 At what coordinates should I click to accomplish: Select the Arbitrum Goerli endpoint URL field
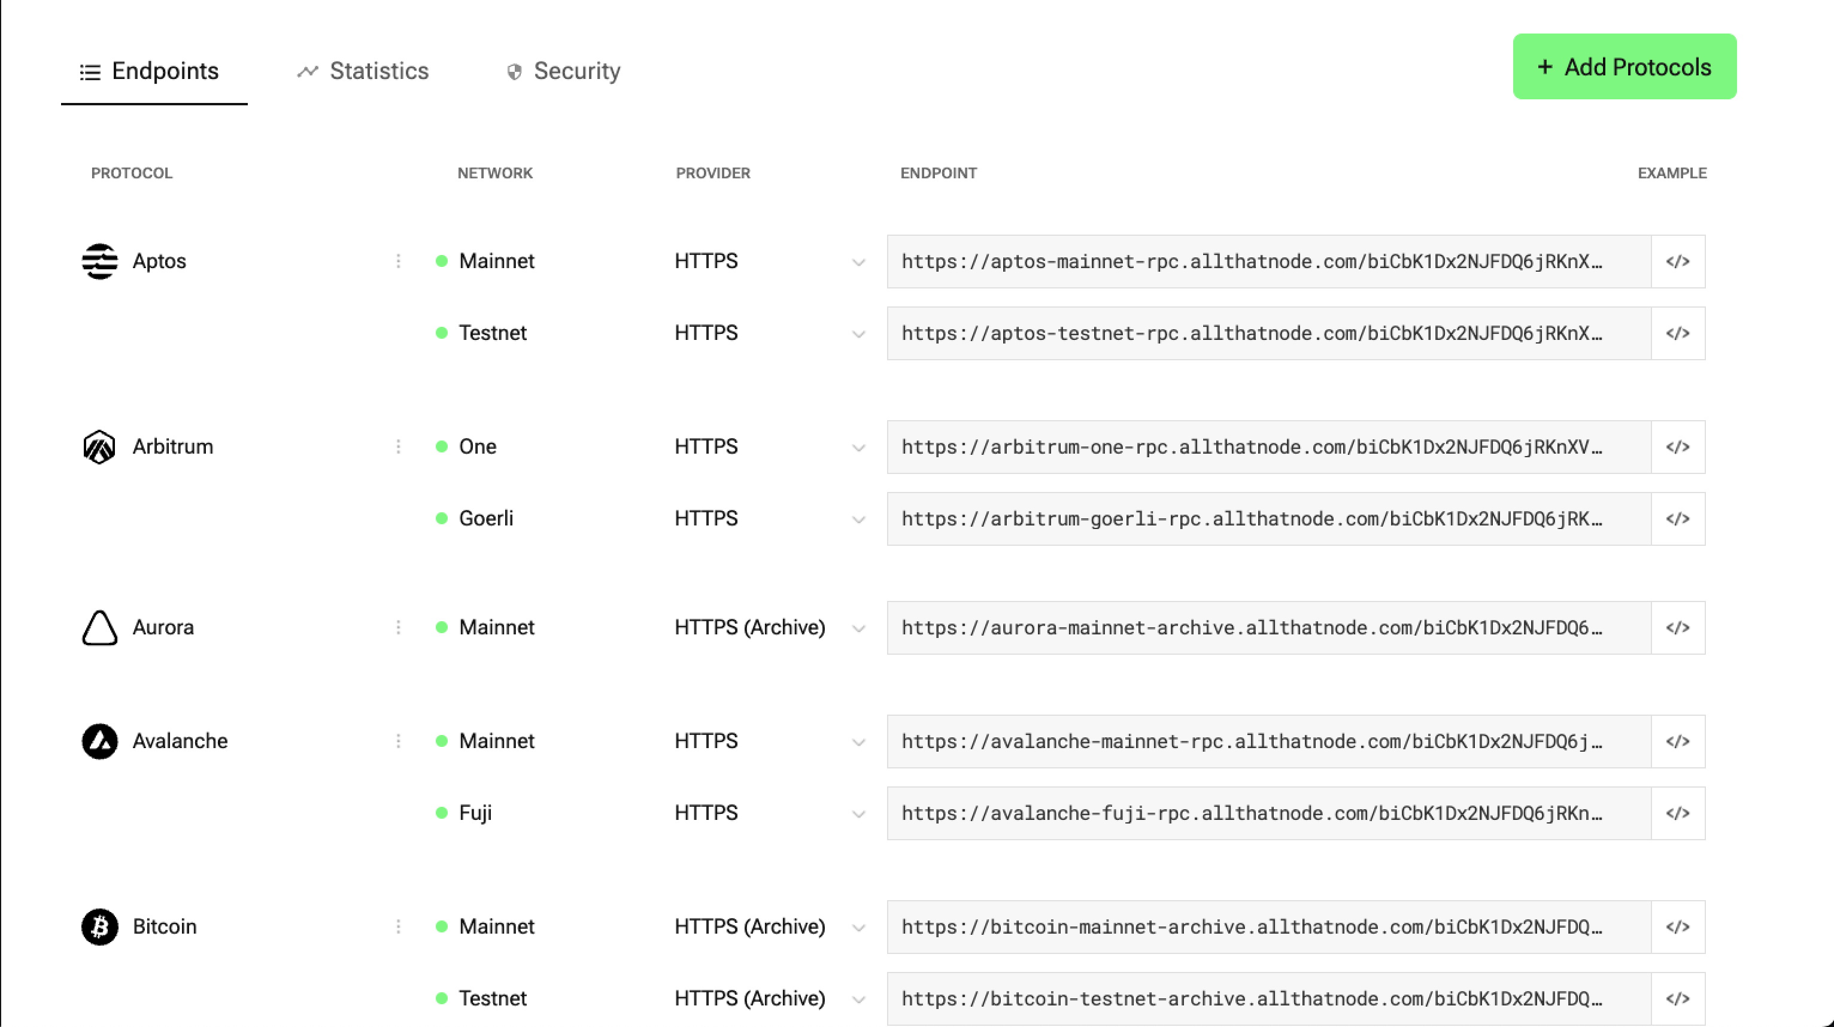coord(1269,519)
